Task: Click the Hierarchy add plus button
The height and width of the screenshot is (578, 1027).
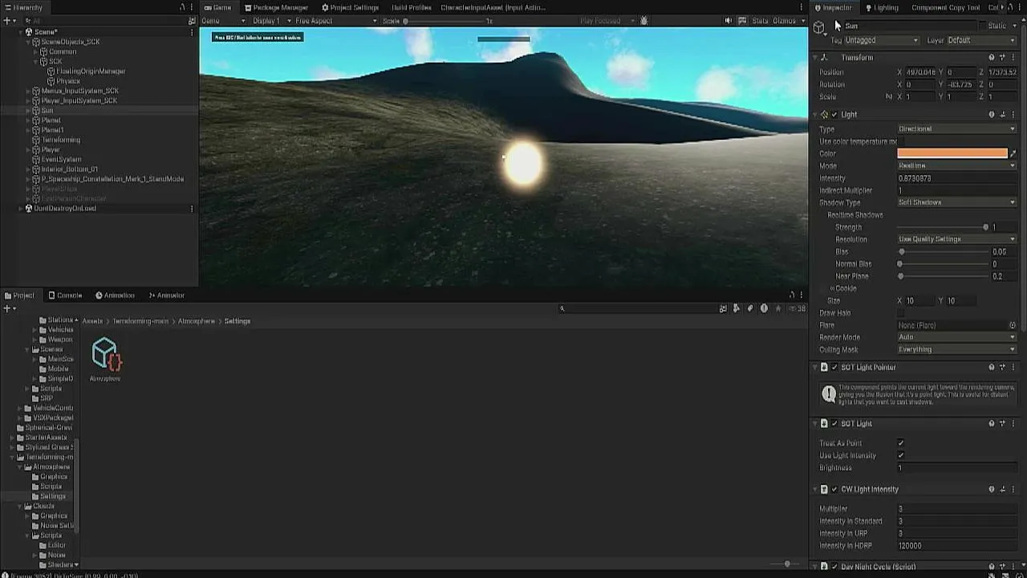Action: pyautogui.click(x=7, y=21)
